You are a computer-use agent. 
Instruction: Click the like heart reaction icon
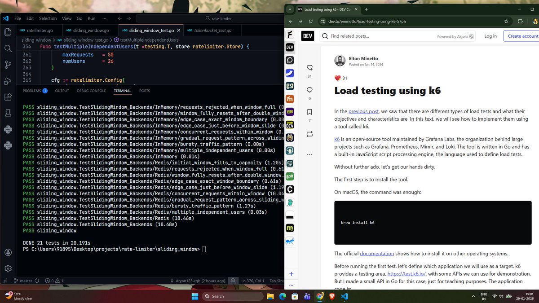click(x=309, y=68)
